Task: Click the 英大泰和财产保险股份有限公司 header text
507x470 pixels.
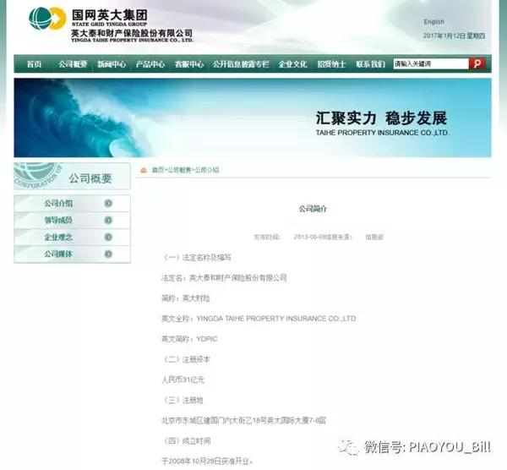Action: [x=132, y=33]
